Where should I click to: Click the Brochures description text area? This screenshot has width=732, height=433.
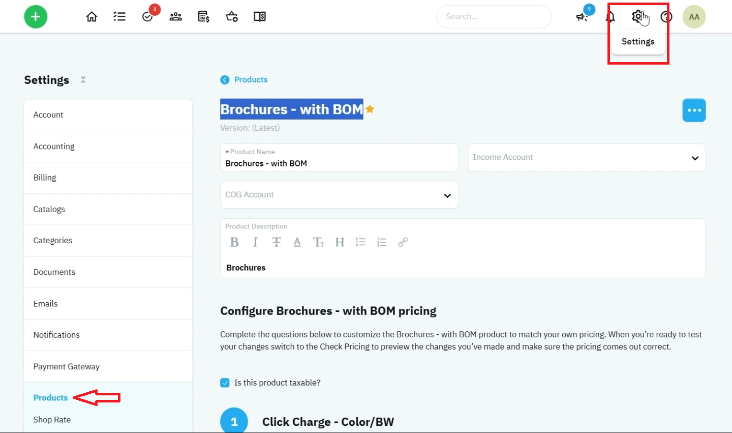463,268
